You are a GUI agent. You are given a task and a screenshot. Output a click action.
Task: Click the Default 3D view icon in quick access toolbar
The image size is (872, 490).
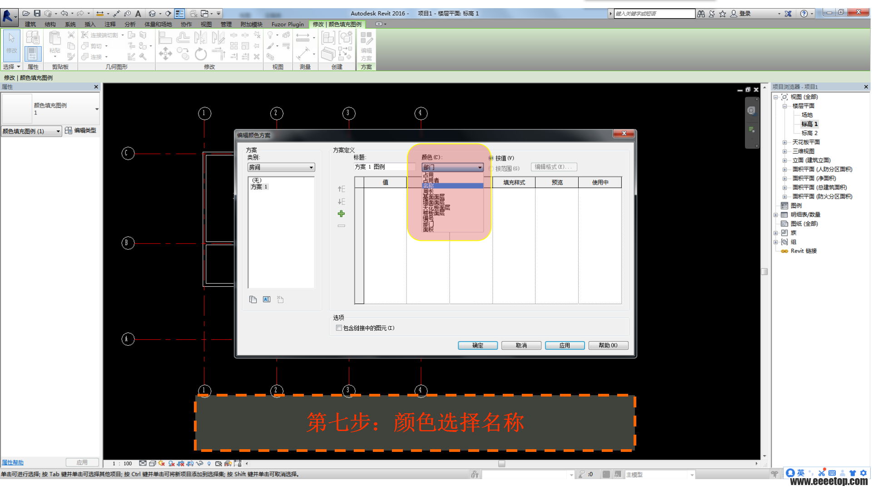(152, 14)
